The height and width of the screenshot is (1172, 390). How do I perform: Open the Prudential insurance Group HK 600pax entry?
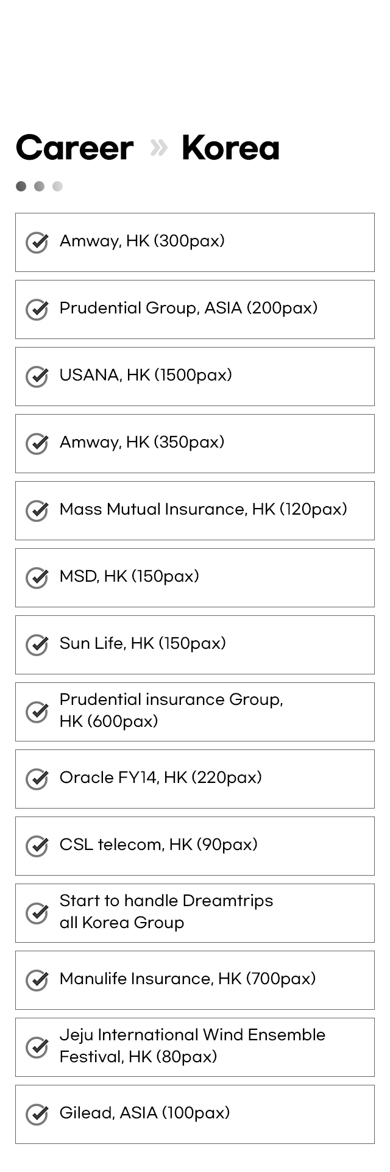[x=195, y=712]
